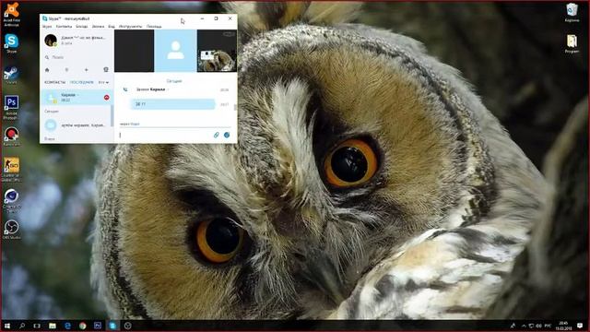Launch Microsoft Edge from the taskbar

tap(67, 326)
